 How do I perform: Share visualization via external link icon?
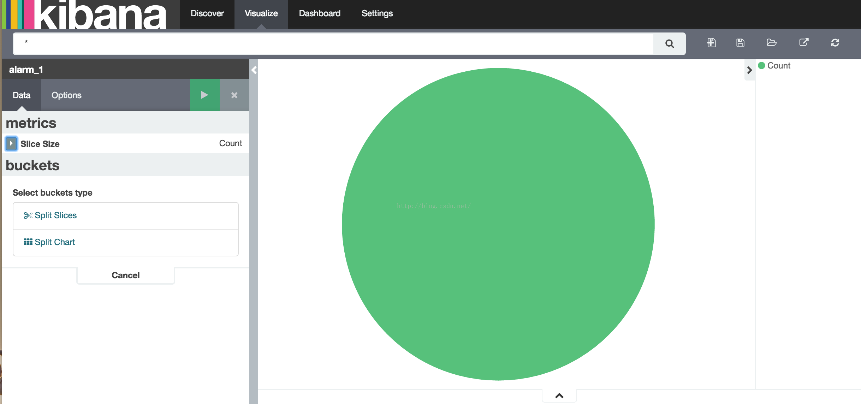click(804, 42)
